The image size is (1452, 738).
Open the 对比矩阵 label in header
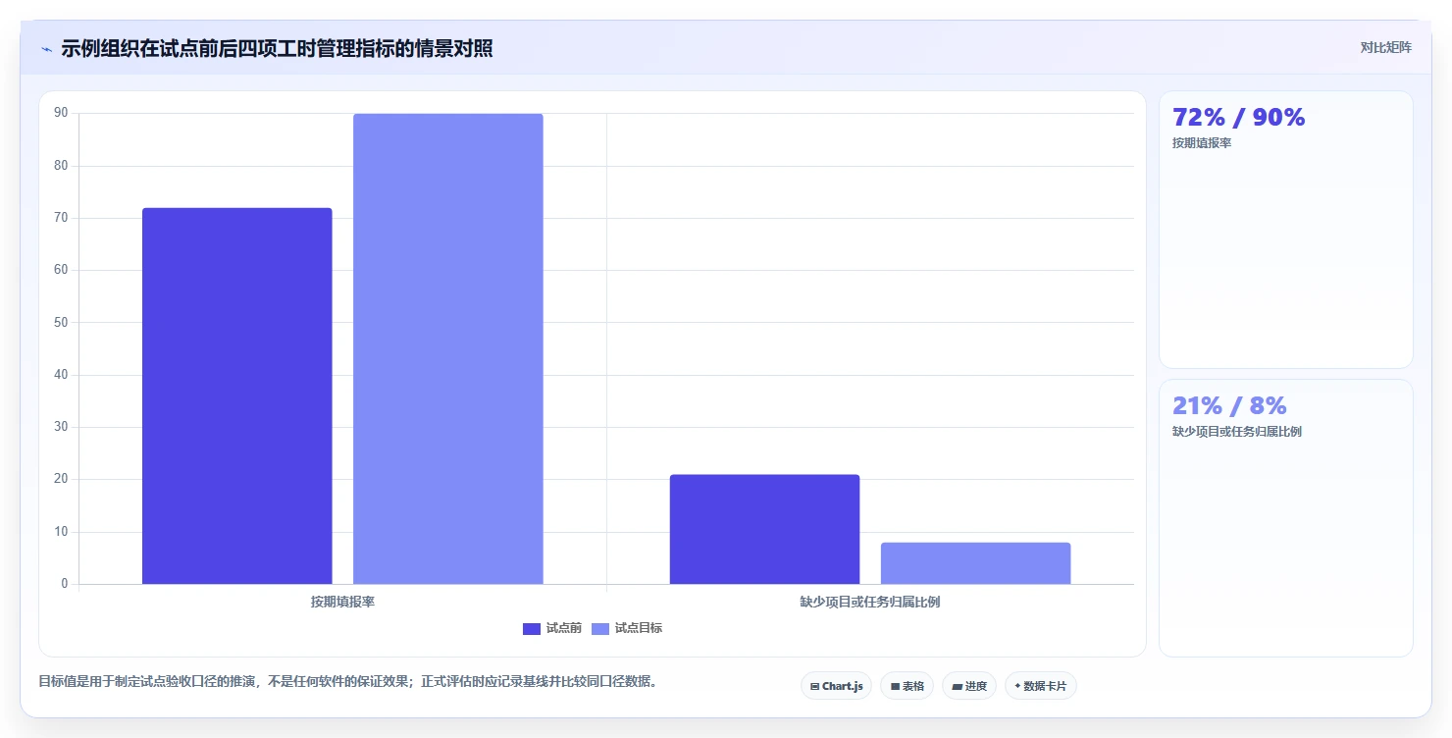coord(1386,48)
